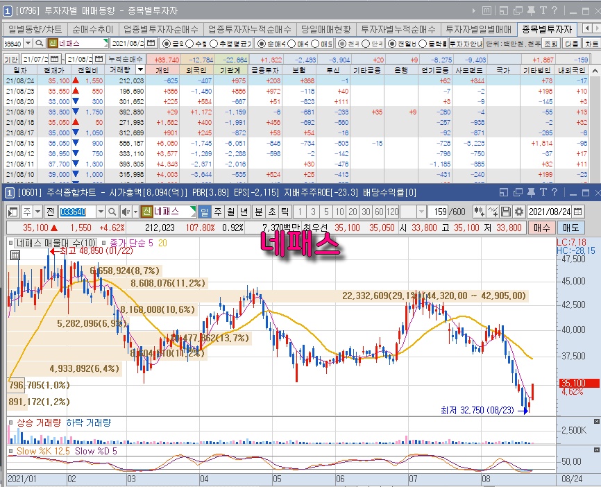
Task: Switch to the 투자자별일별매매 tab
Action: point(478,29)
